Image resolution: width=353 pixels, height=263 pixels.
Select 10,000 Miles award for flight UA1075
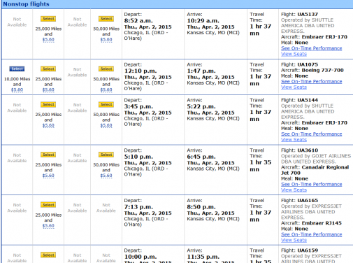coord(17,69)
